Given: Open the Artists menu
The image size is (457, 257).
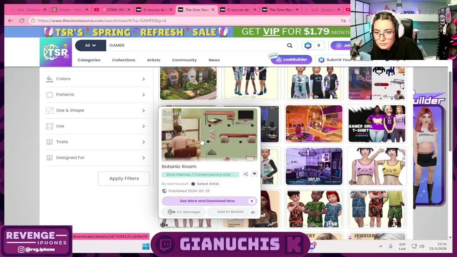Looking at the screenshot, I should pos(154,60).
